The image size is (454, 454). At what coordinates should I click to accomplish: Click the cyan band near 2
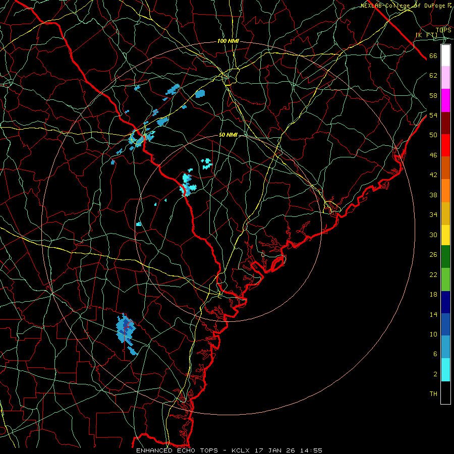pyautogui.click(x=445, y=370)
